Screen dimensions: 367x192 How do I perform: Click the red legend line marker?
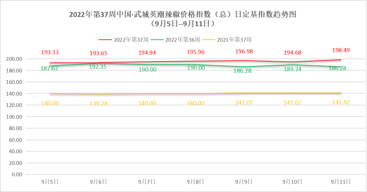pos(105,40)
